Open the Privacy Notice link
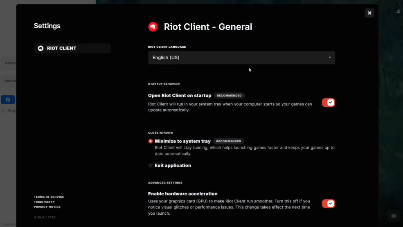Image resolution: width=403 pixels, height=227 pixels. (x=47, y=207)
